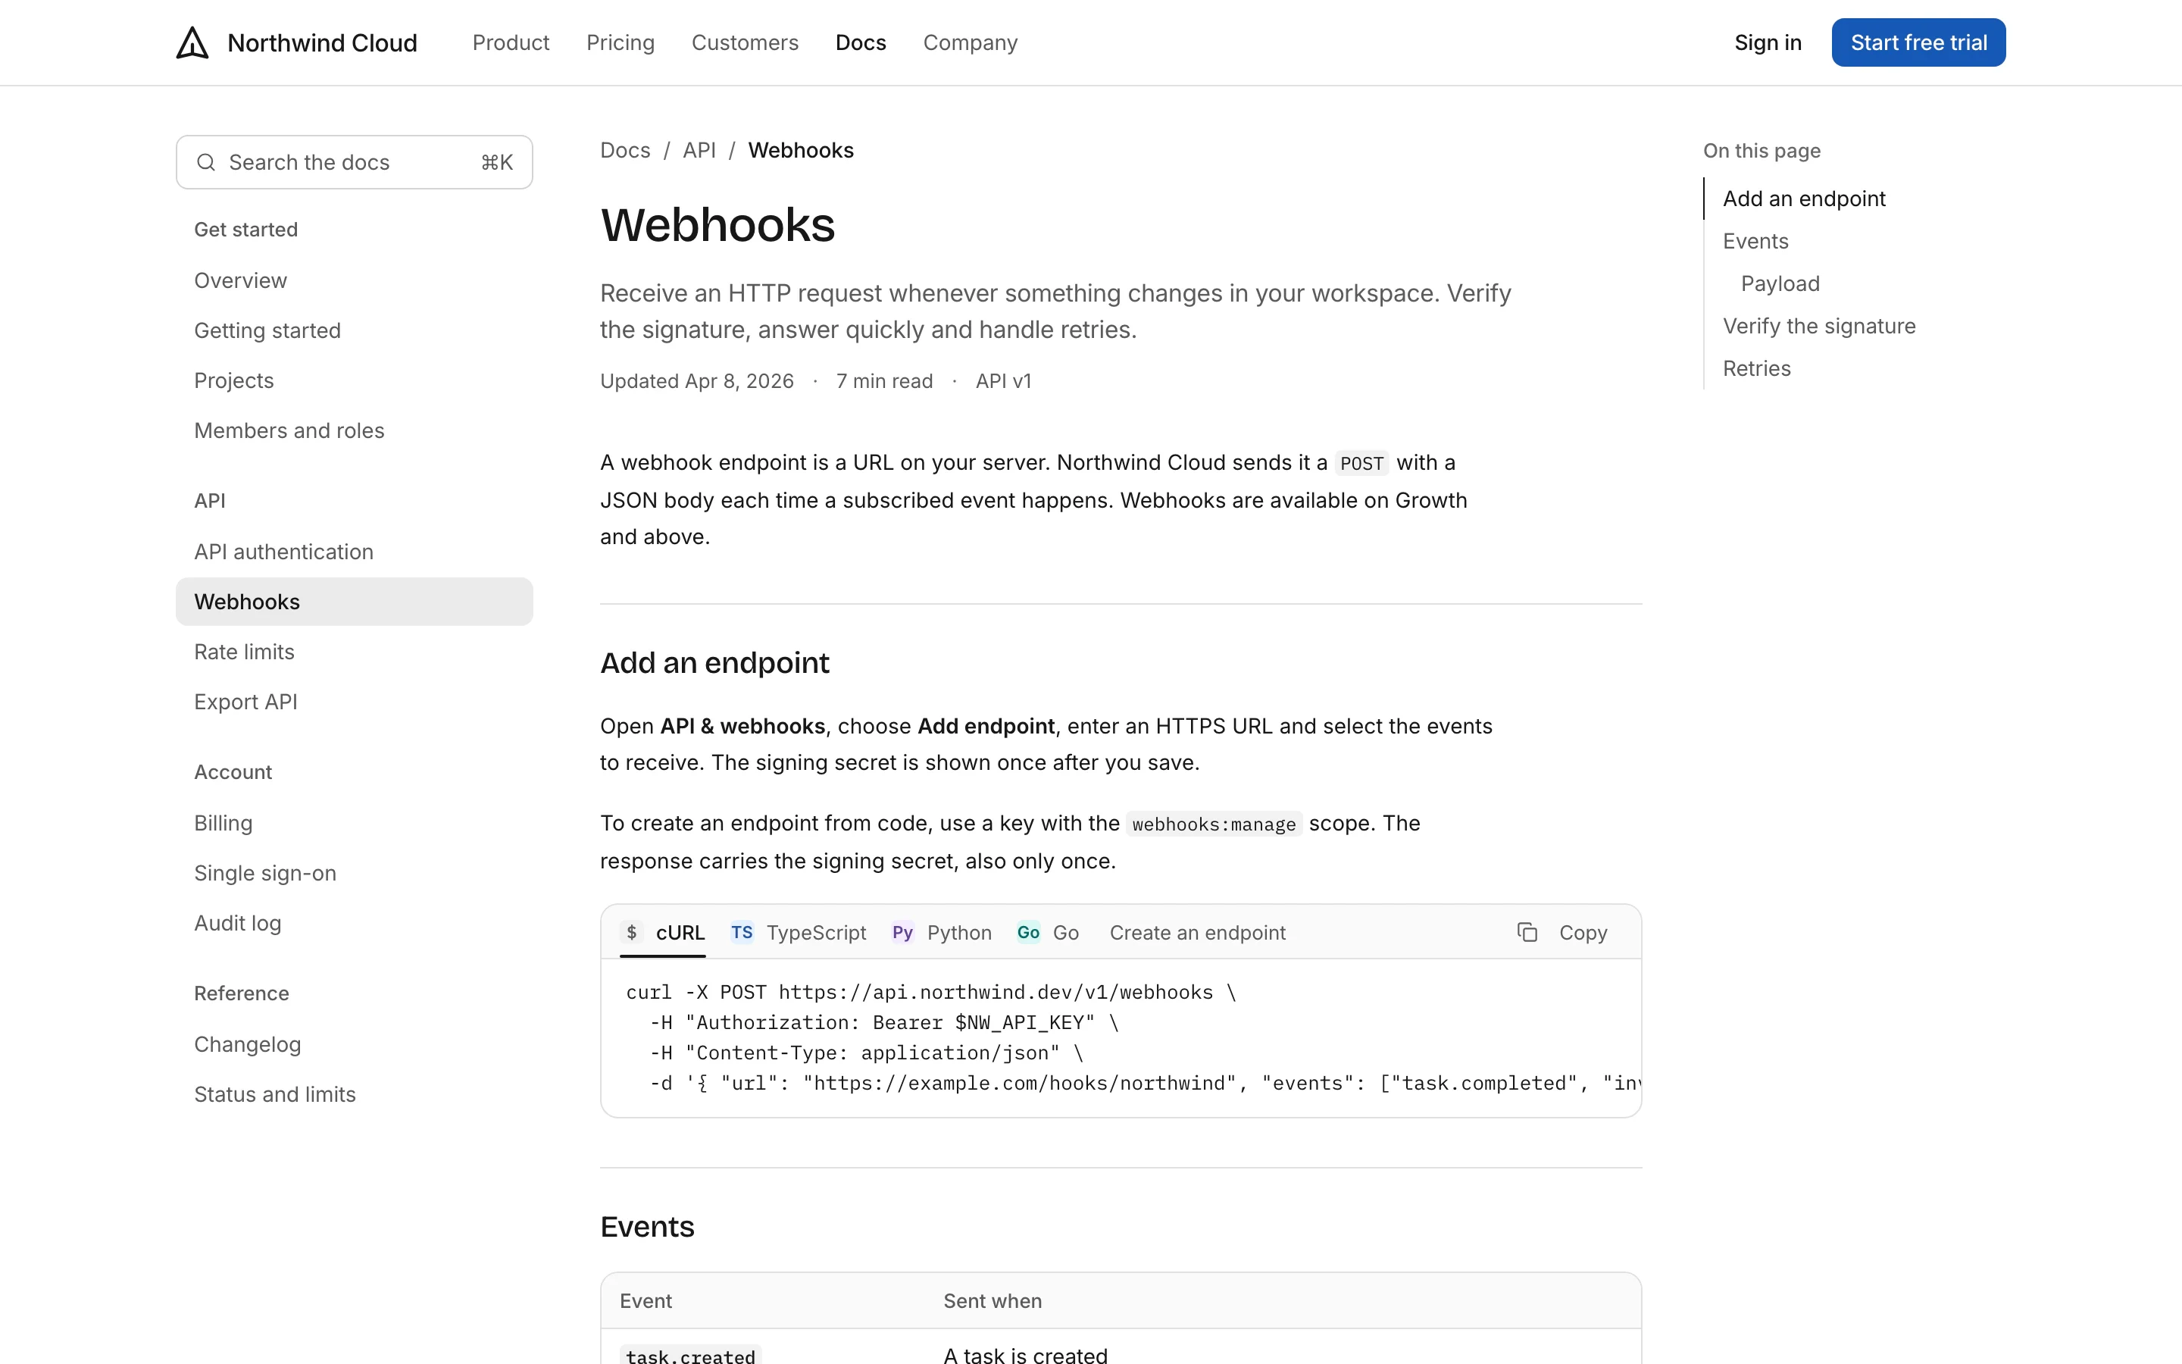This screenshot has width=2182, height=1364.
Task: Open the Billing docs page
Action: pos(355,823)
